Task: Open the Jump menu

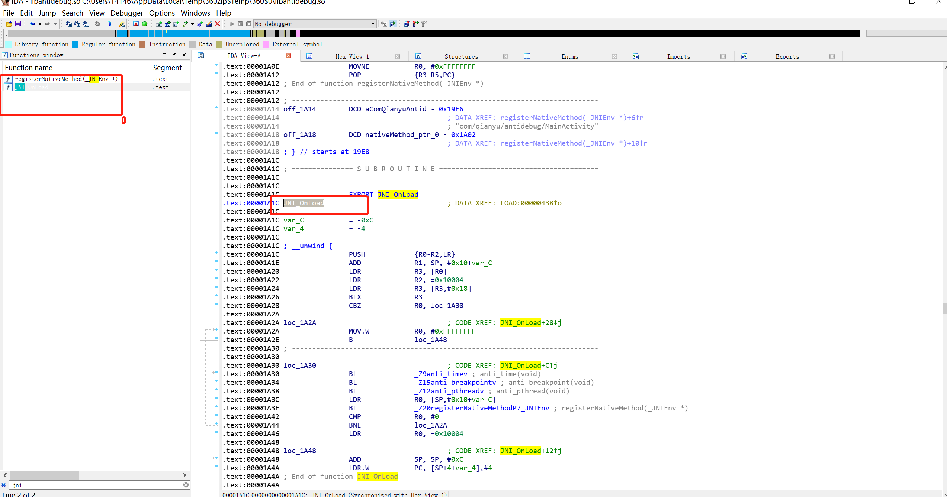Action: (x=47, y=13)
